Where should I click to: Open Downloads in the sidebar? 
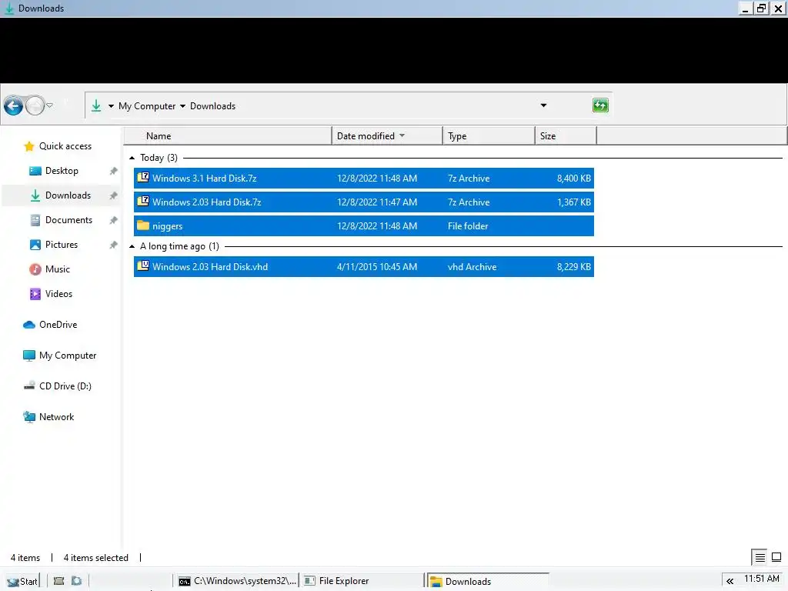pyautogui.click(x=68, y=195)
